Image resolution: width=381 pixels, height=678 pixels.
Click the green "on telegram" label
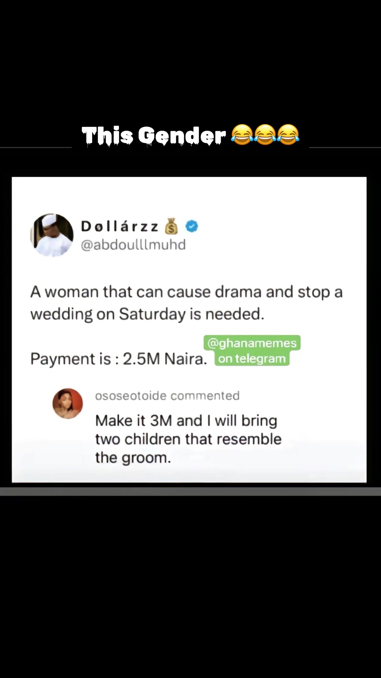(252, 358)
